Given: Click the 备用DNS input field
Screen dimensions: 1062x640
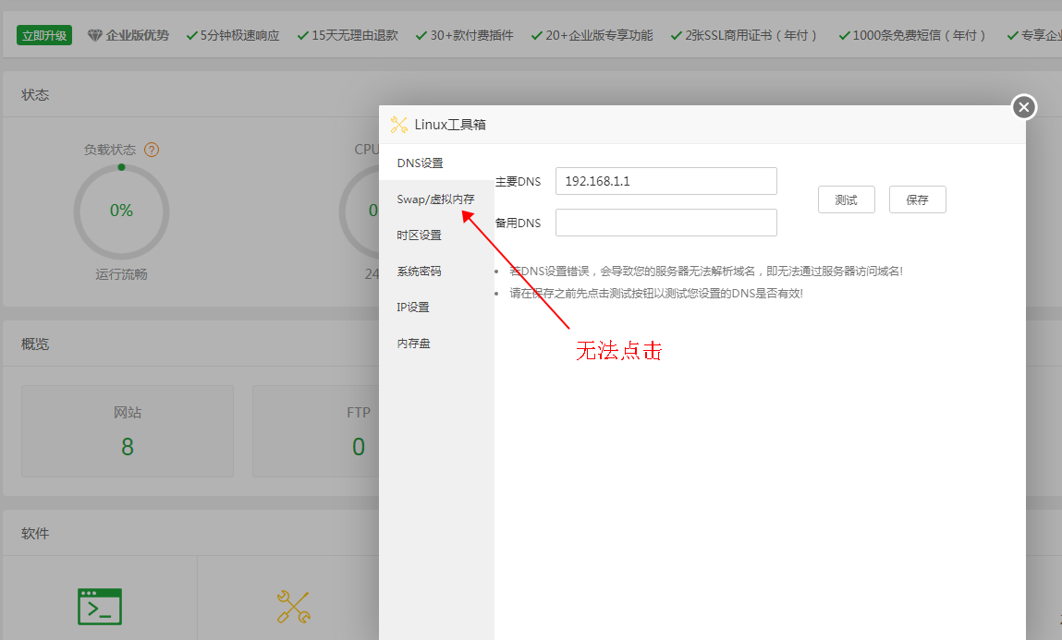Looking at the screenshot, I should coord(665,223).
